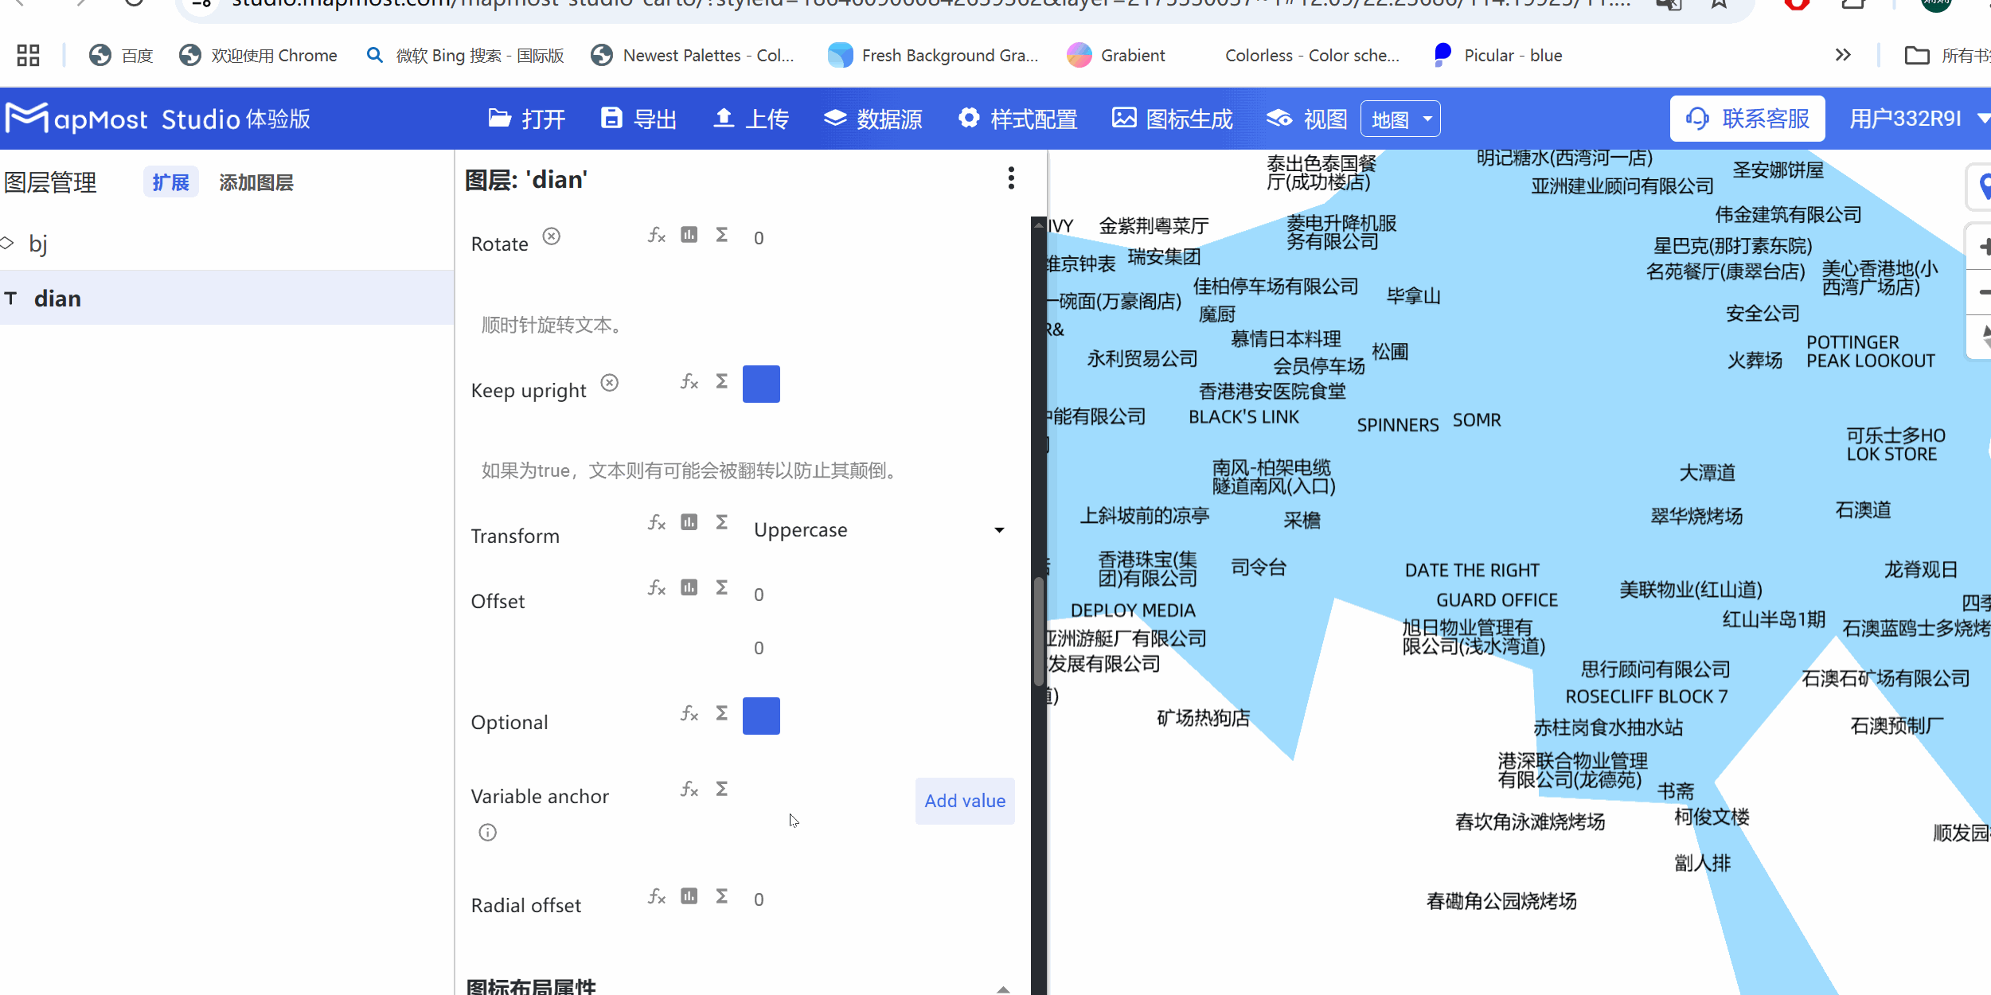Open the info icon under Variable anchor
The width and height of the screenshot is (1991, 995).
pyautogui.click(x=486, y=833)
